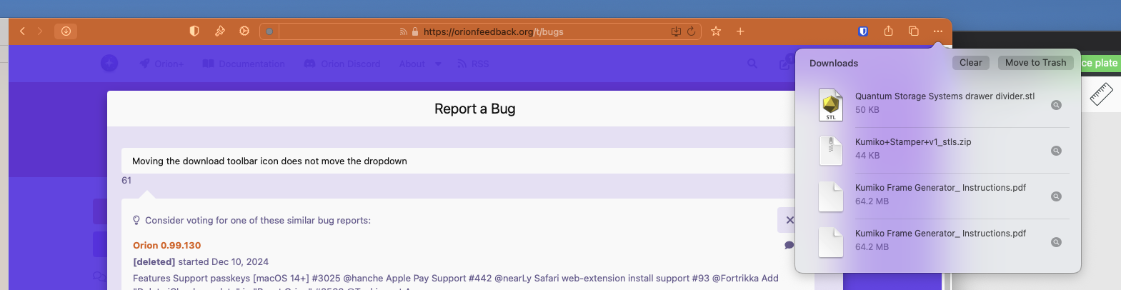1121x290 pixels.
Task: Open the page search magnifier icon
Action: (752, 64)
